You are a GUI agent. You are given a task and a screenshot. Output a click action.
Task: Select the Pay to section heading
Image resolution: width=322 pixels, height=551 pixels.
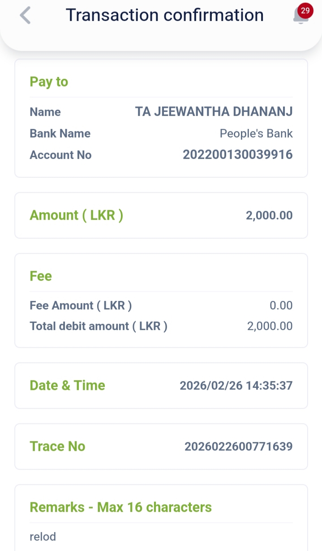pyautogui.click(x=49, y=82)
